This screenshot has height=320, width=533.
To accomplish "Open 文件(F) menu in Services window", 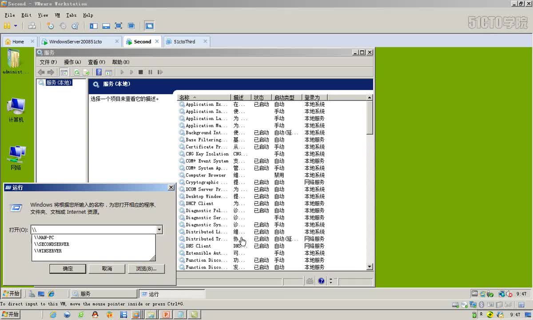I will [x=48, y=62].
